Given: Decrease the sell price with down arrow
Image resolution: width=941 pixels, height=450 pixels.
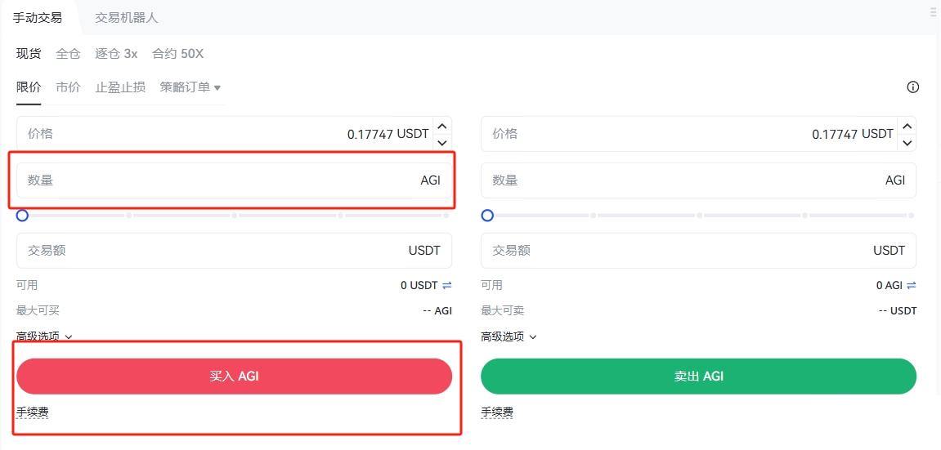Looking at the screenshot, I should [x=907, y=142].
